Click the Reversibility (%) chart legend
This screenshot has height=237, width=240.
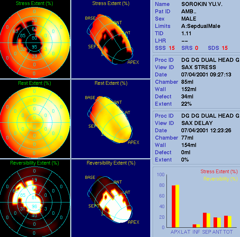[220, 179]
